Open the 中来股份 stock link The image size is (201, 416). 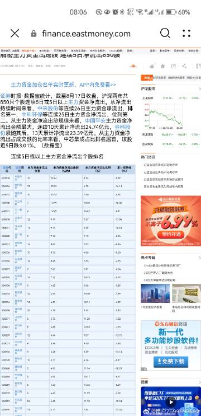pyautogui.click(x=47, y=108)
